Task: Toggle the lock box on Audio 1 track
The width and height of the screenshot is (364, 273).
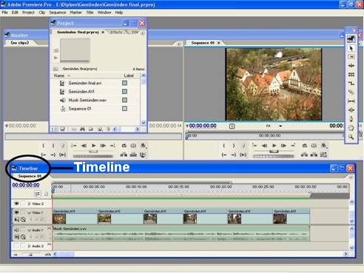Action: point(23,230)
